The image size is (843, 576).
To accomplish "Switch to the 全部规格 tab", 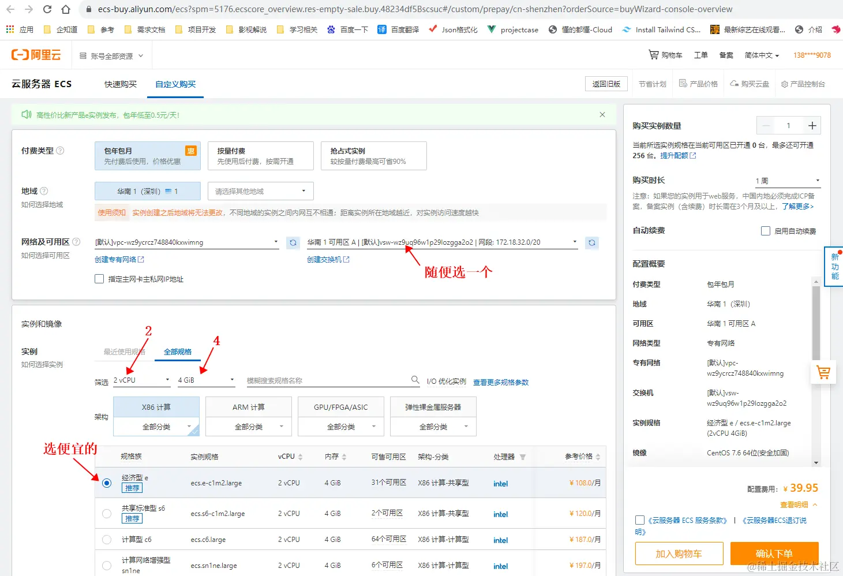I will [x=178, y=351].
